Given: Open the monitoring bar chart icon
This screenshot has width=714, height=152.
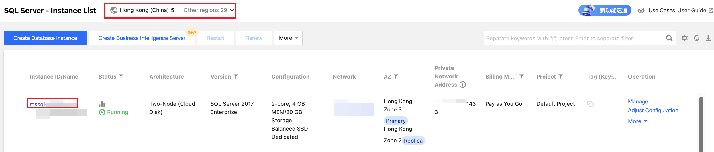Looking at the screenshot, I should (x=102, y=104).
